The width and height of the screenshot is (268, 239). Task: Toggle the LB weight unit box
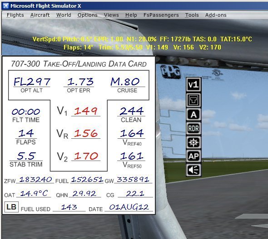pyautogui.click(x=11, y=207)
